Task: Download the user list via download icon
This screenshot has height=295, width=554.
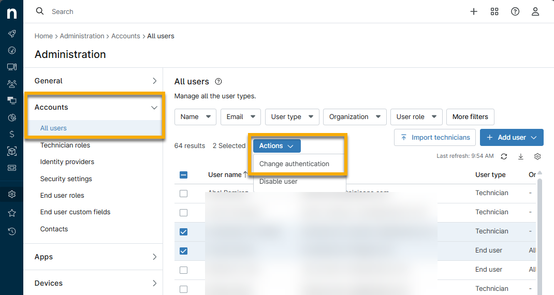Action: (x=520, y=156)
